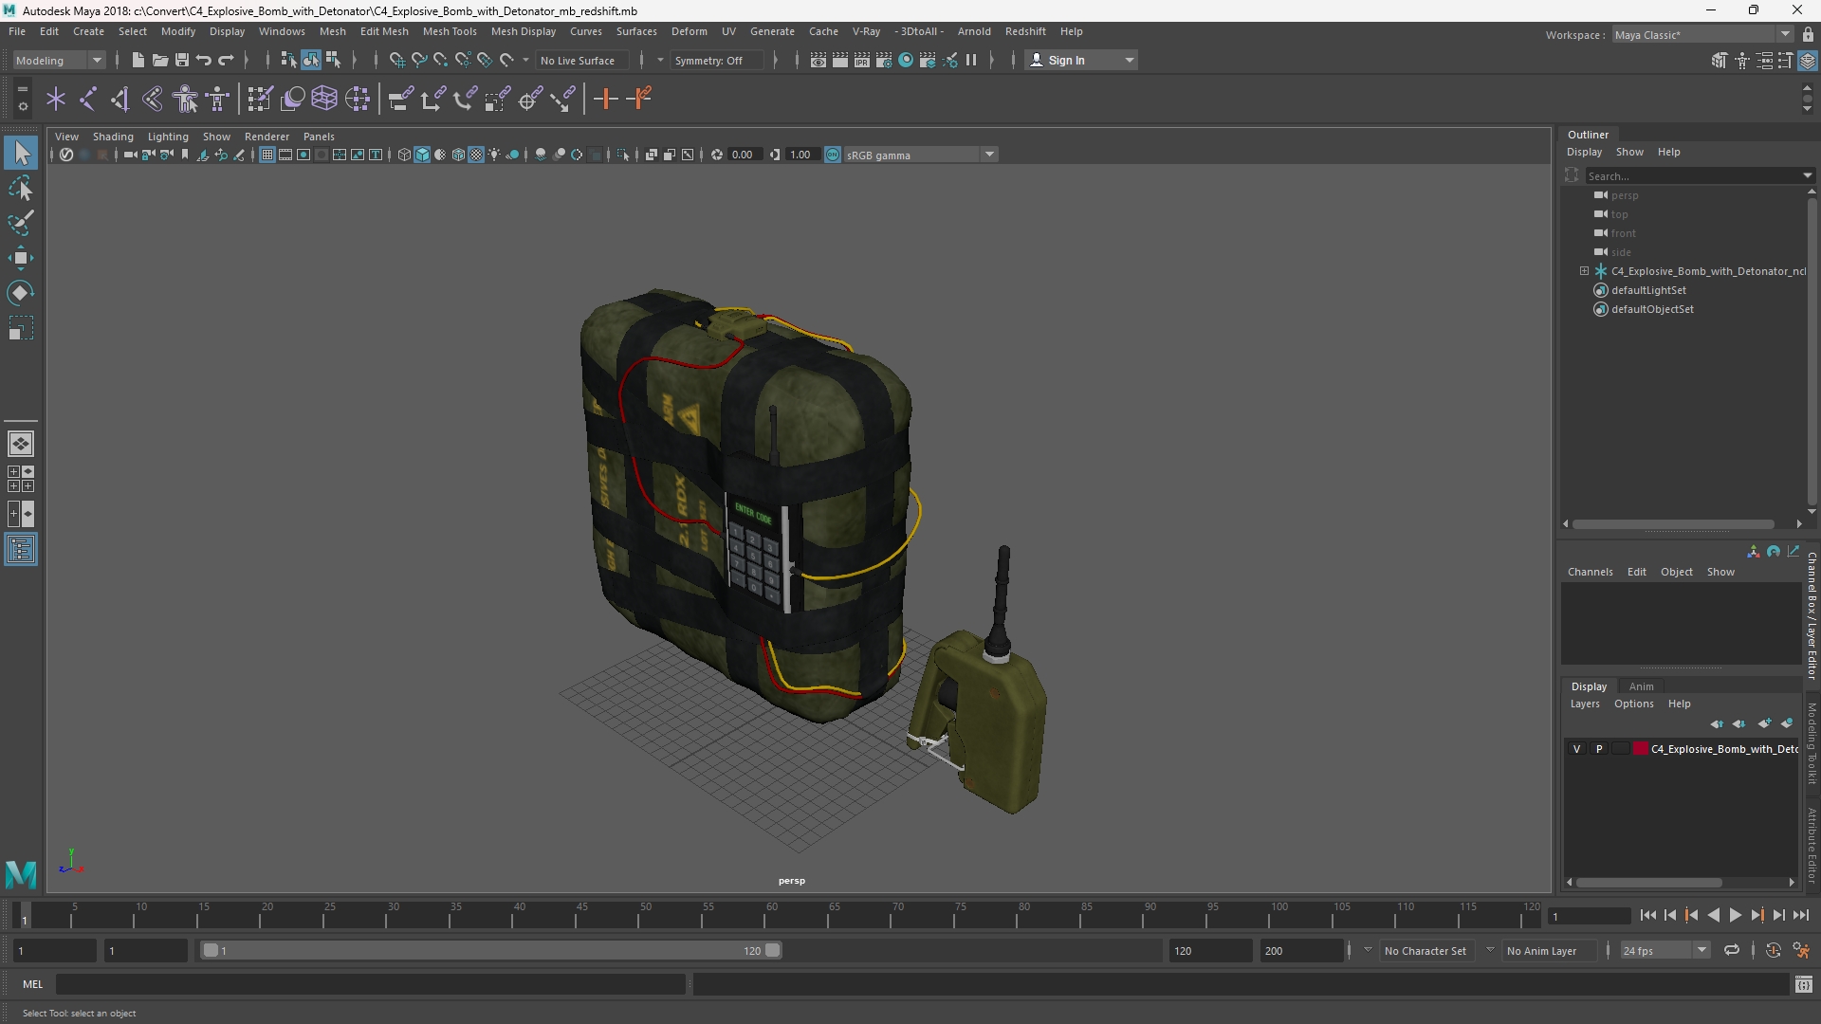Open the Modeling menu set dropdown
Image resolution: width=1821 pixels, height=1024 pixels.
click(x=59, y=60)
